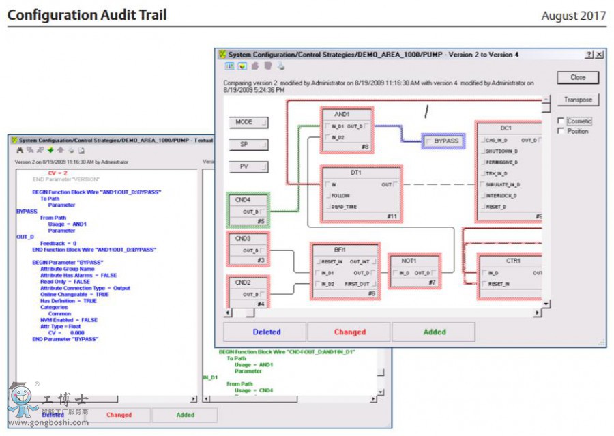Click second toolbar icon in graphical compare window
614x436 pixels.
pos(242,66)
